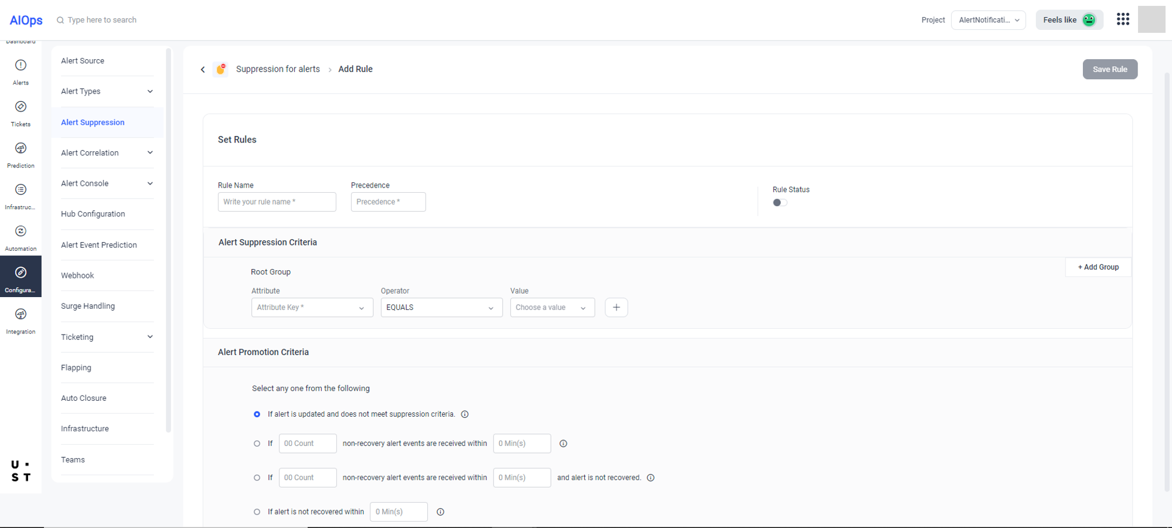Open Surge Handling settings menu item
This screenshot has width=1172, height=528.
pyautogui.click(x=88, y=306)
